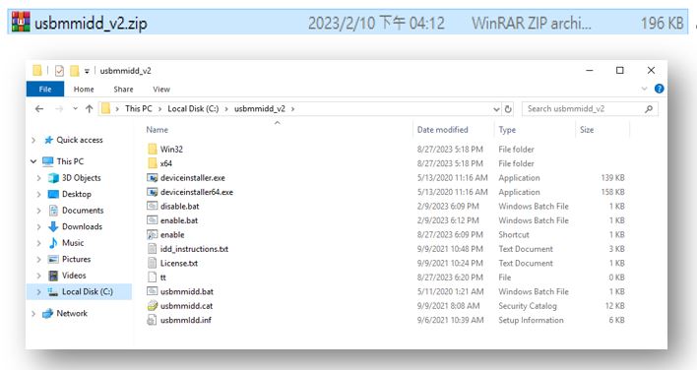Viewport: 697px width, 370px height.
Task: Expand the Videos tree node
Action: pyautogui.click(x=39, y=276)
